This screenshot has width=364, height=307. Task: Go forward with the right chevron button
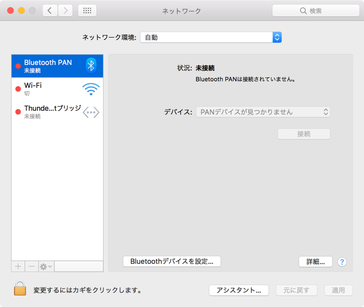tap(65, 11)
